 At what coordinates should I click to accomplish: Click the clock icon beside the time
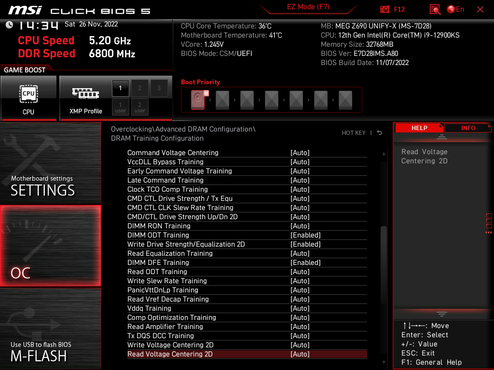(x=9, y=25)
